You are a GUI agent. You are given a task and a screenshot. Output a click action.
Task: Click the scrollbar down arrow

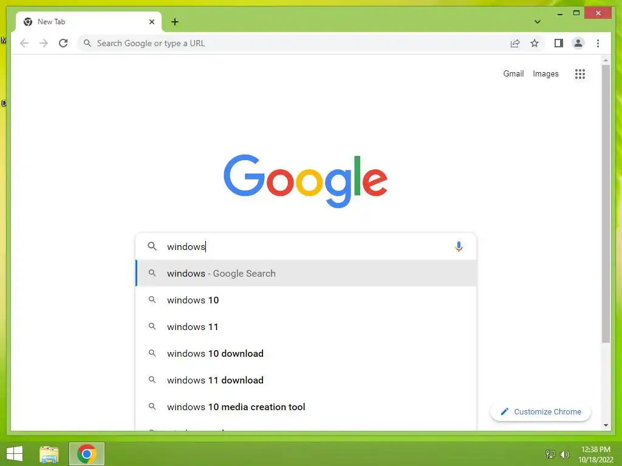point(606,425)
